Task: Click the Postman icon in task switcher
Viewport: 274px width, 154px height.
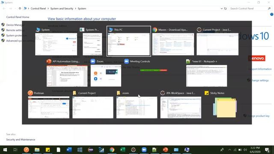Action: tap(30, 93)
